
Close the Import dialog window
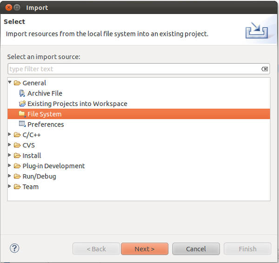point(8,7)
